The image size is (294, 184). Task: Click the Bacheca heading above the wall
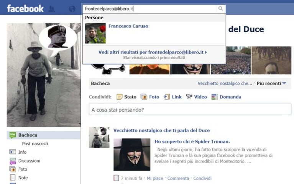coord(100,84)
